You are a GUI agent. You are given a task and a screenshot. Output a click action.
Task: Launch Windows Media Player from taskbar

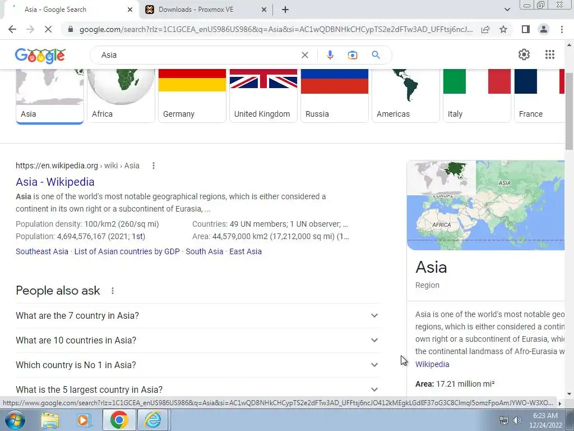click(84, 420)
